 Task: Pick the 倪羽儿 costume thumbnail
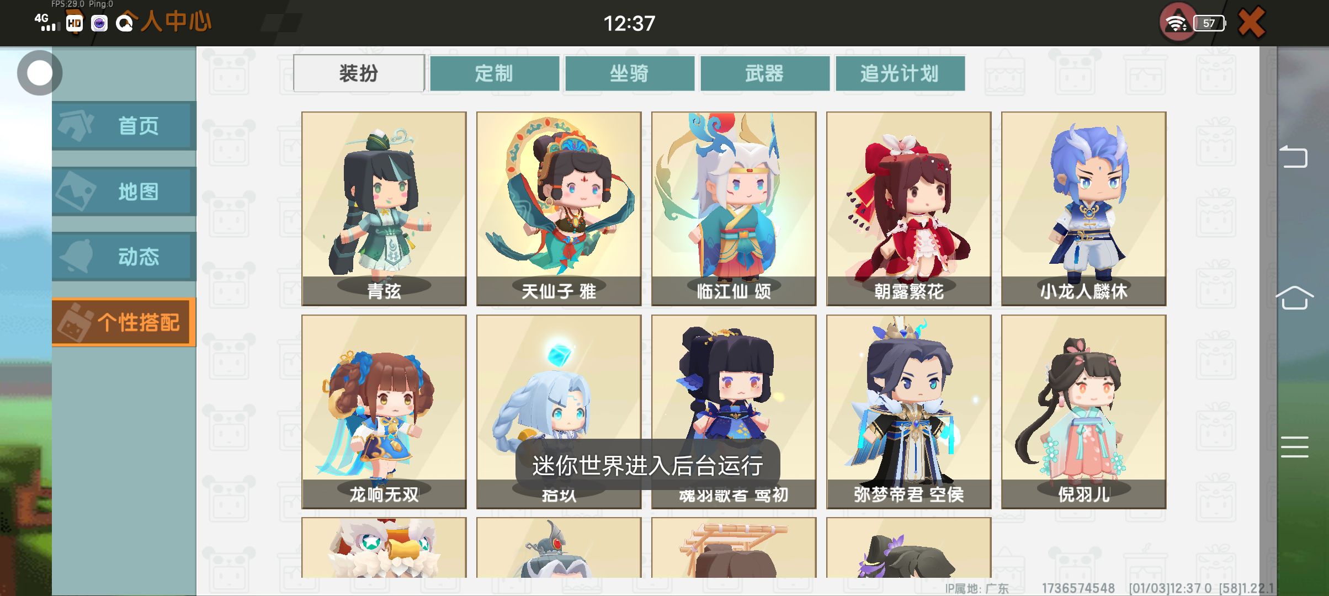pyautogui.click(x=1084, y=412)
